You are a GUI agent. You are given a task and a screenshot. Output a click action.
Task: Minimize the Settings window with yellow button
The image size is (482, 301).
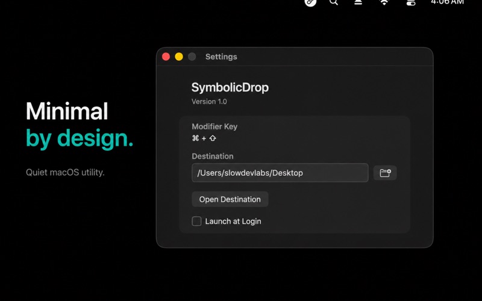[x=179, y=57]
